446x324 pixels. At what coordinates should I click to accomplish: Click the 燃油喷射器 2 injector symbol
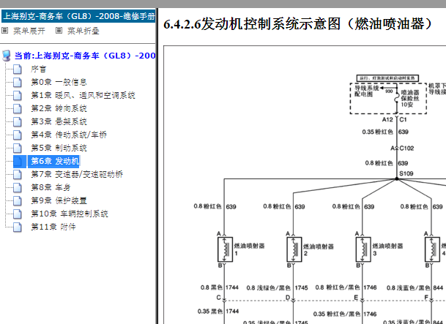click(x=294, y=249)
